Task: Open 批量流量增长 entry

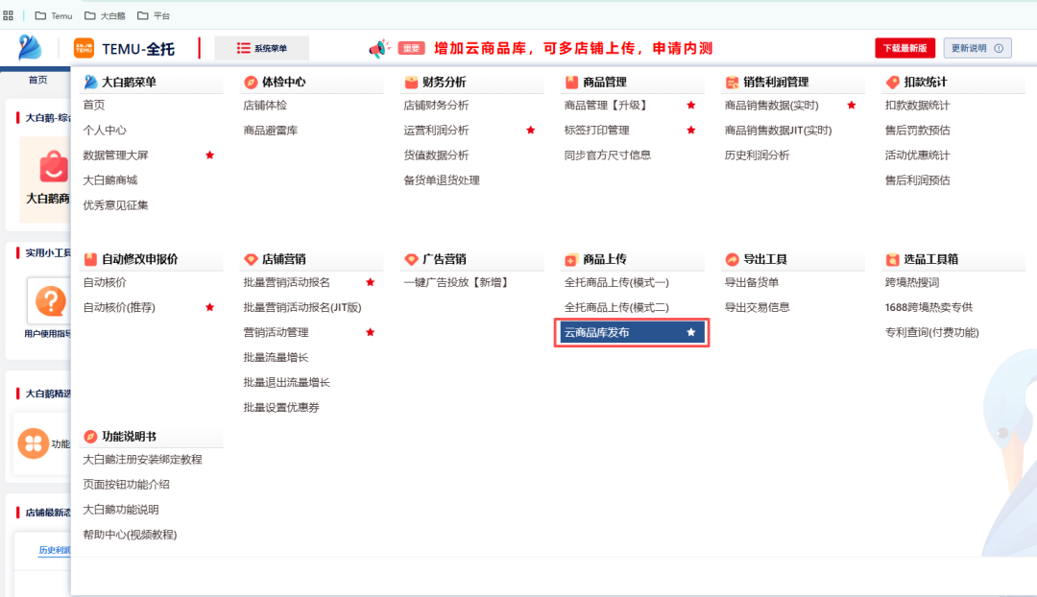Action: [276, 358]
